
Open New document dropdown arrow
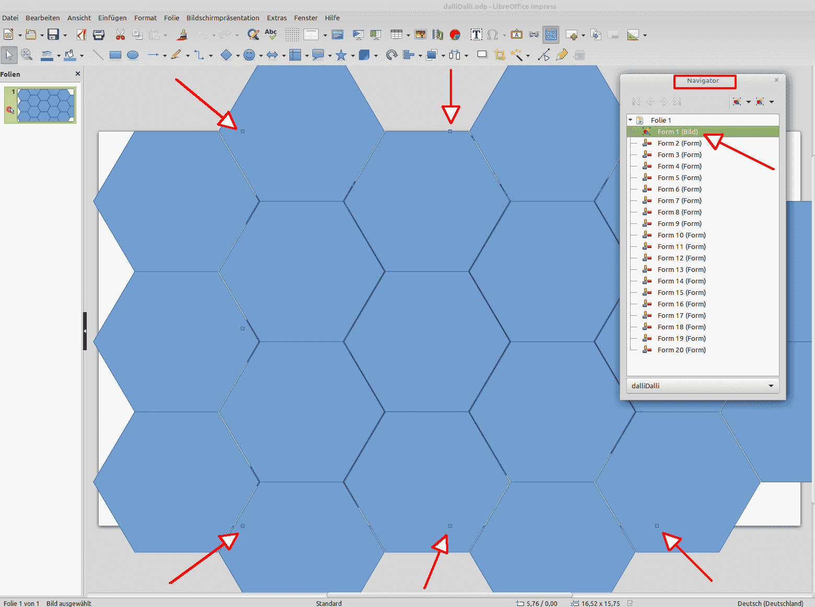tap(20, 35)
